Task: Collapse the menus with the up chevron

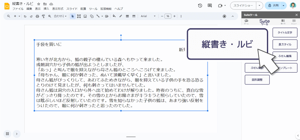Action: 232,16
